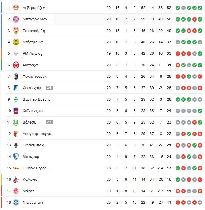Click the Bayern Munich club logo
The width and height of the screenshot is (205, 210).
pos(16,19)
